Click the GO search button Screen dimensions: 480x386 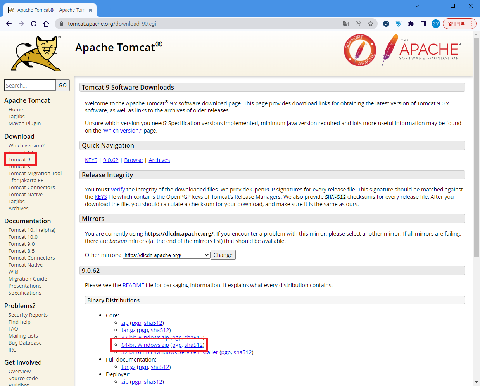63,85
